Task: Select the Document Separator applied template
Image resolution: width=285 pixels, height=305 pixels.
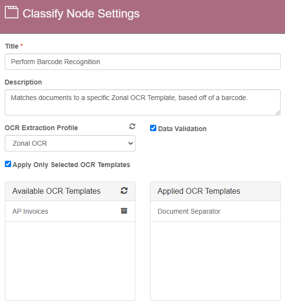Action: pos(215,211)
